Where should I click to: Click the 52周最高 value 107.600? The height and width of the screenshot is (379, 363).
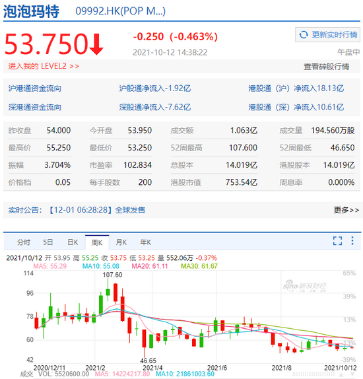[x=243, y=148]
